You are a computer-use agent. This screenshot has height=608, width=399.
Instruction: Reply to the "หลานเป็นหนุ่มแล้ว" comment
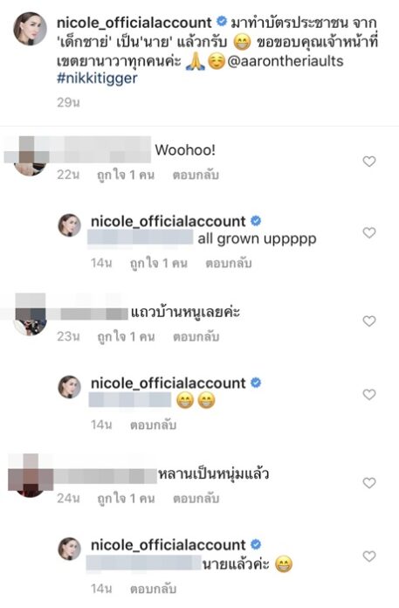coord(196,498)
